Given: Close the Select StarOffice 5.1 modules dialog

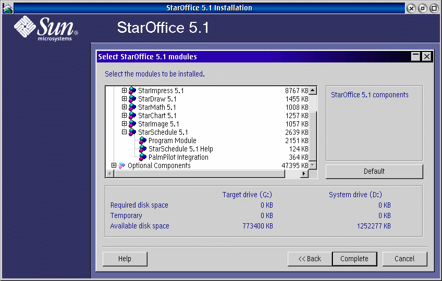Looking at the screenshot, I should point(427,57).
